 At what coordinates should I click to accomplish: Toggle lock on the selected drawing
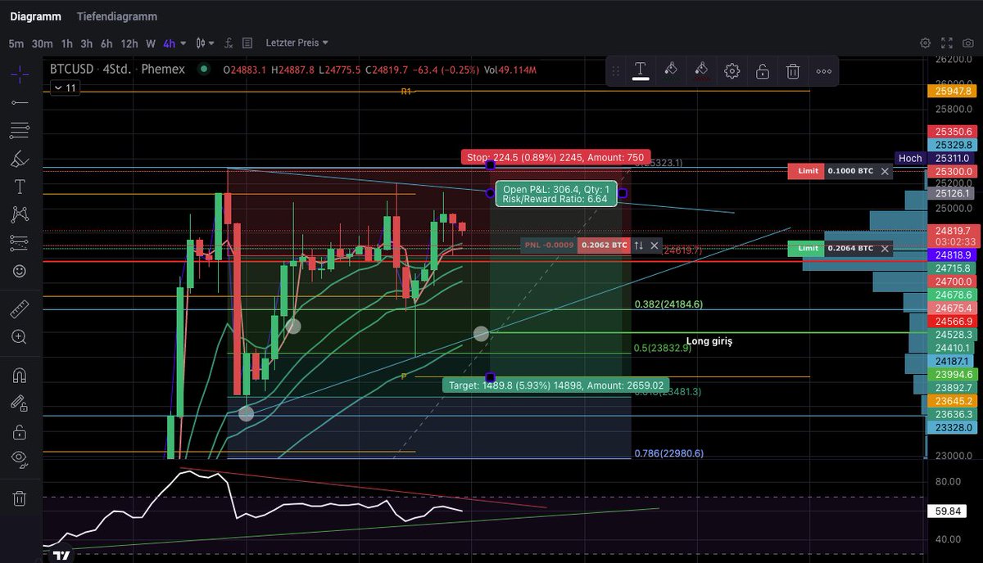pyautogui.click(x=762, y=71)
